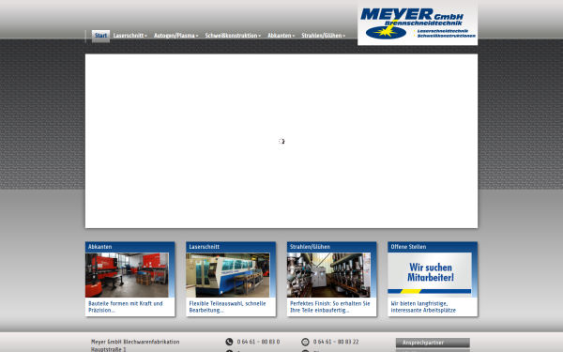Screen dimensions: 563x352
Task: Expand the Laserschnitt dropdown menu
Action: point(130,36)
